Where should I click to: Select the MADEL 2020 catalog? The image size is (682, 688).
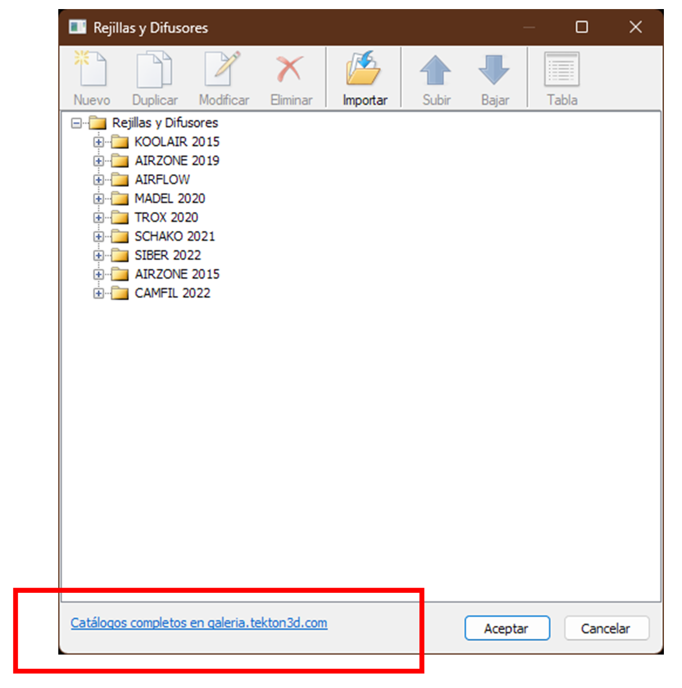170,198
